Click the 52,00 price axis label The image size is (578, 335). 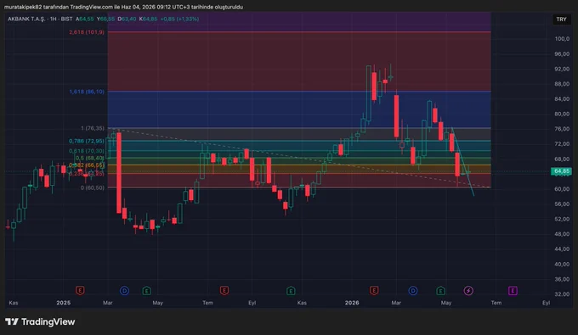[x=562, y=219]
